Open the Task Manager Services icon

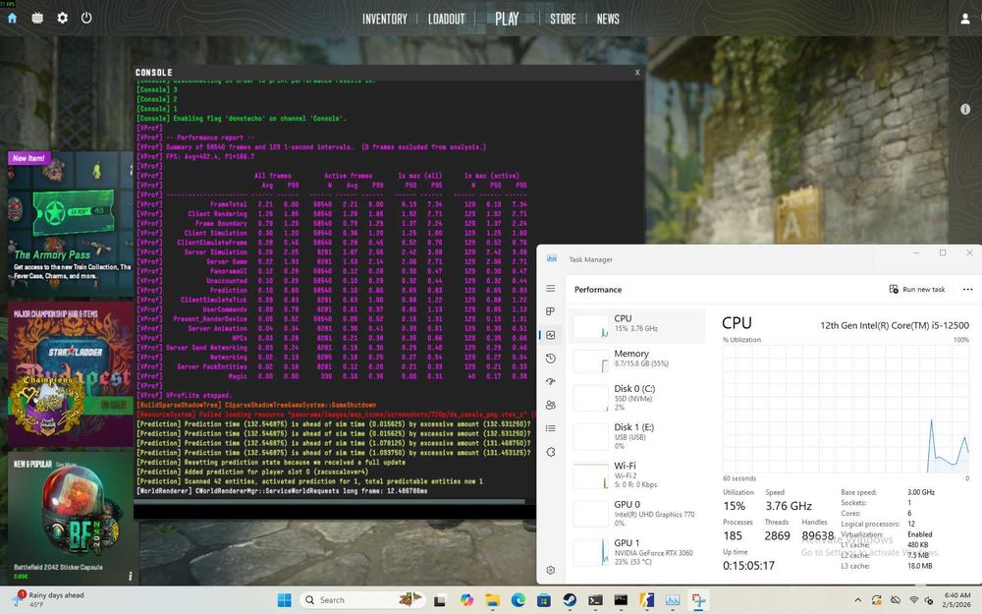click(551, 452)
